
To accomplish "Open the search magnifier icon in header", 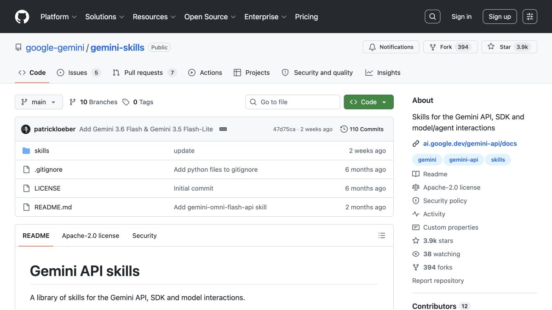I will pyautogui.click(x=432, y=17).
